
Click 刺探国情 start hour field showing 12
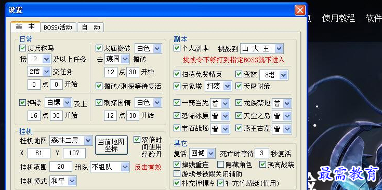pyautogui.click(x=111, y=116)
